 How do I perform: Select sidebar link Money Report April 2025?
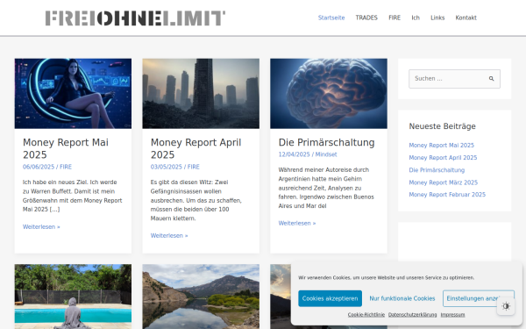click(x=443, y=158)
